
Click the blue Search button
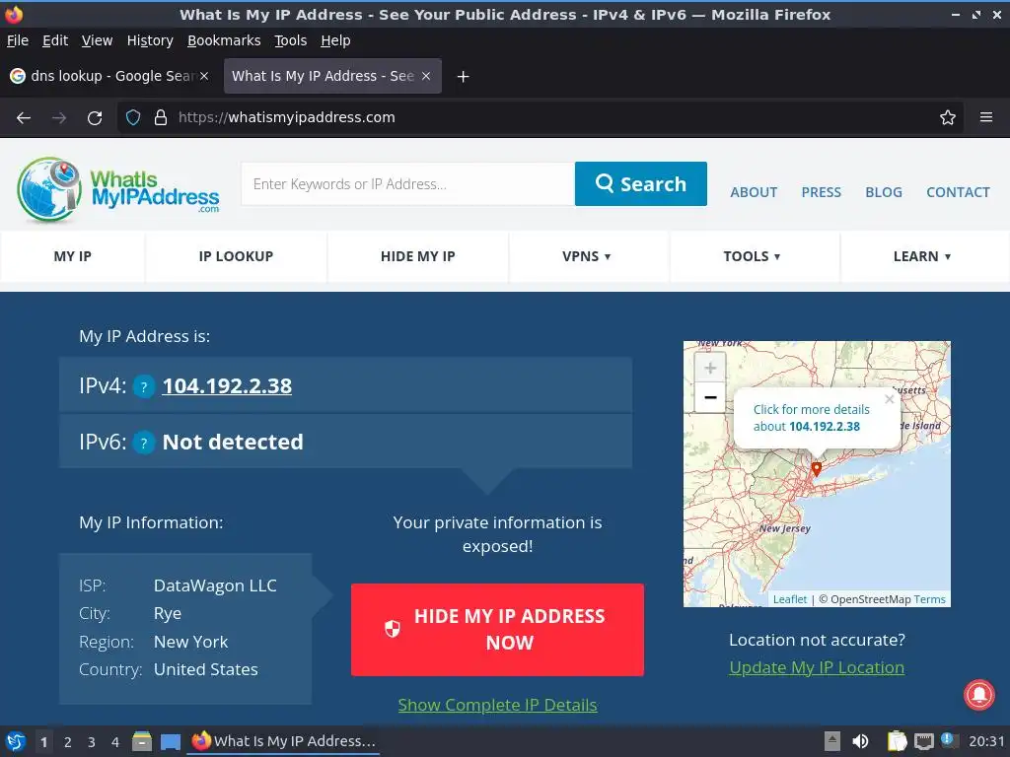(641, 184)
